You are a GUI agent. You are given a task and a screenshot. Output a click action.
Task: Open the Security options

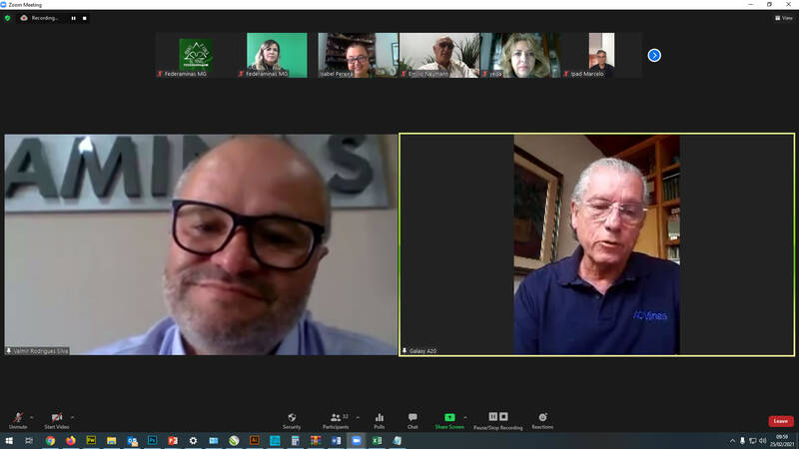click(x=292, y=419)
